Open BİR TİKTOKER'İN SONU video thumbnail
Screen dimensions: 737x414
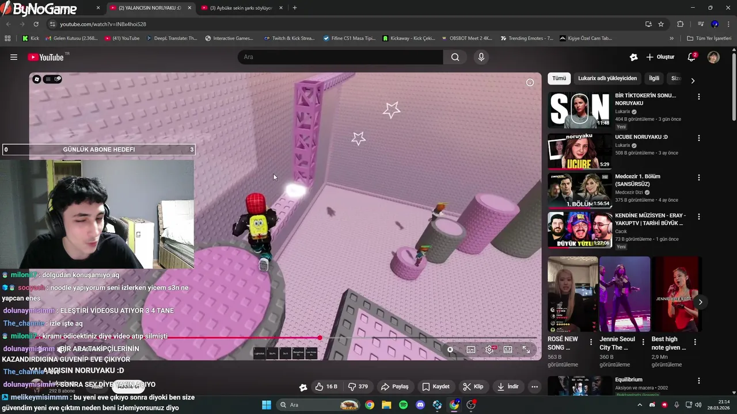[x=579, y=110]
